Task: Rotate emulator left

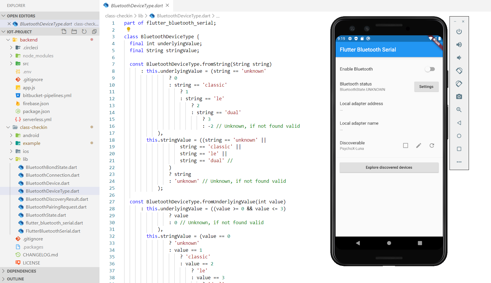Action: point(459,71)
